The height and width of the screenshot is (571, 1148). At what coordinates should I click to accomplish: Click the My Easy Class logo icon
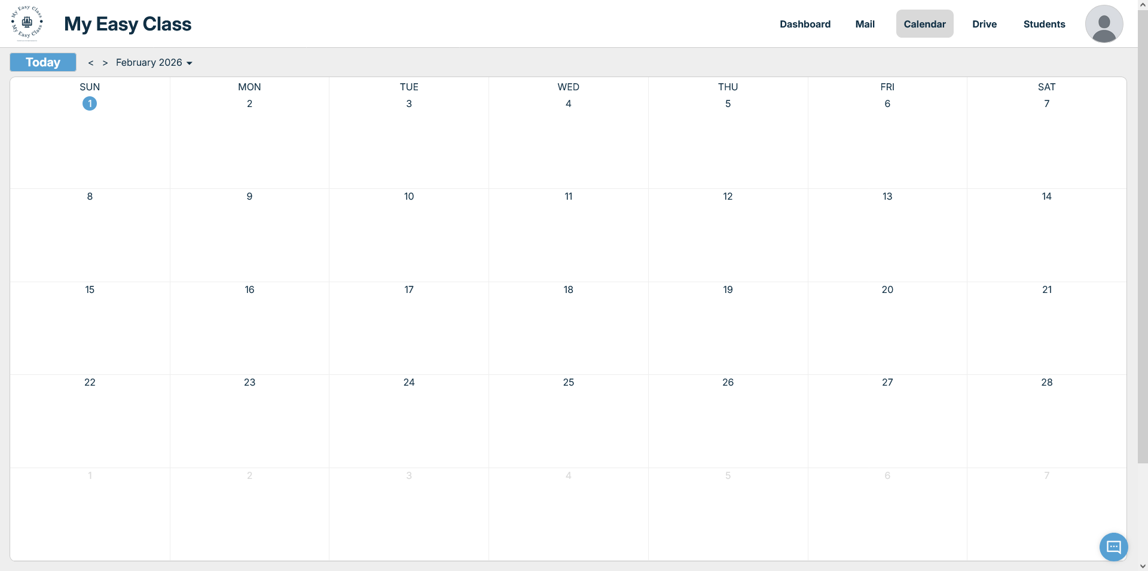coord(27,23)
